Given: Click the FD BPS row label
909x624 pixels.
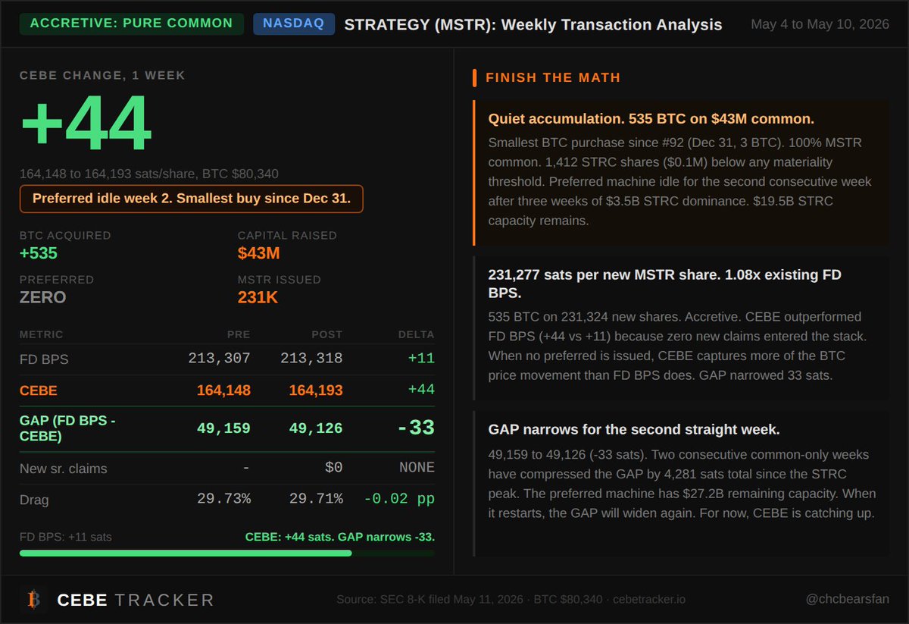Looking at the screenshot, I should click(x=44, y=359).
